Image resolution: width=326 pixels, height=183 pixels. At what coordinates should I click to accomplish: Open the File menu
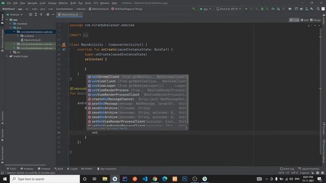pos(9,3)
